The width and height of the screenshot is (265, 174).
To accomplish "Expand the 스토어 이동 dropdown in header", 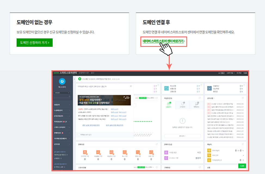I will pyautogui.click(x=230, y=73).
